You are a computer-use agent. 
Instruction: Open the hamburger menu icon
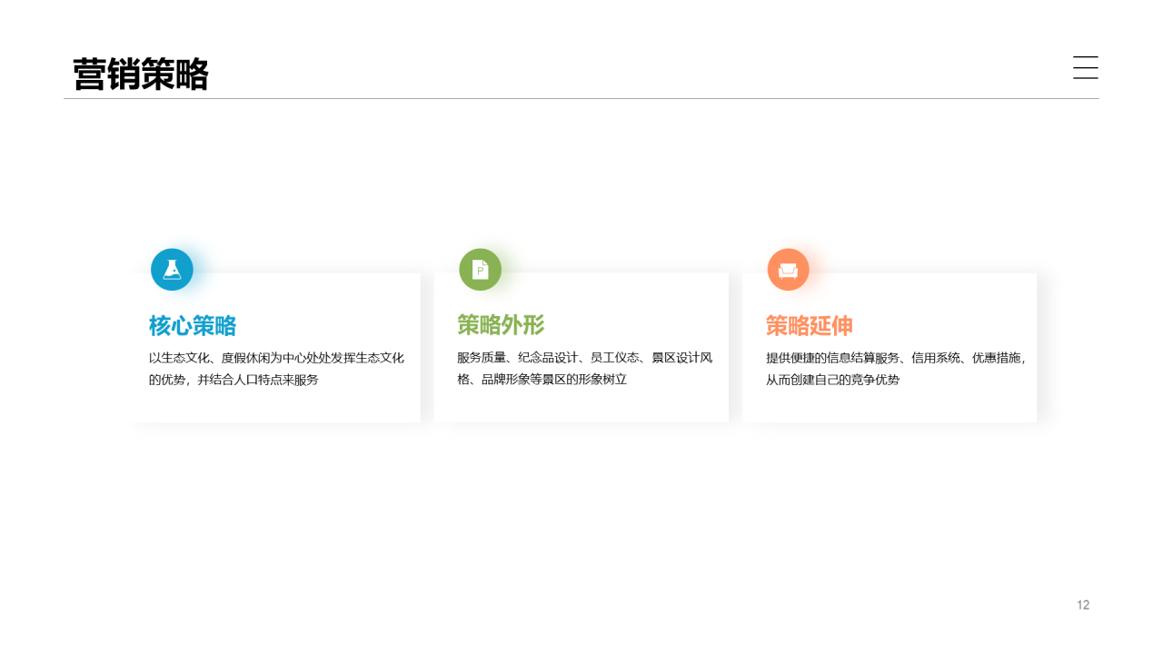[1086, 67]
